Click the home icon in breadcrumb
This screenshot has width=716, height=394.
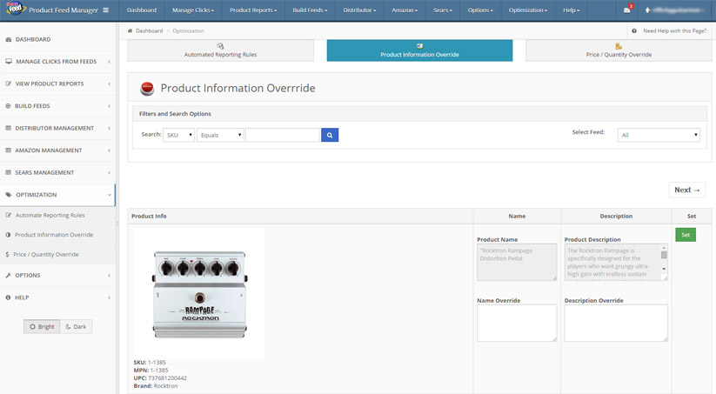point(130,31)
